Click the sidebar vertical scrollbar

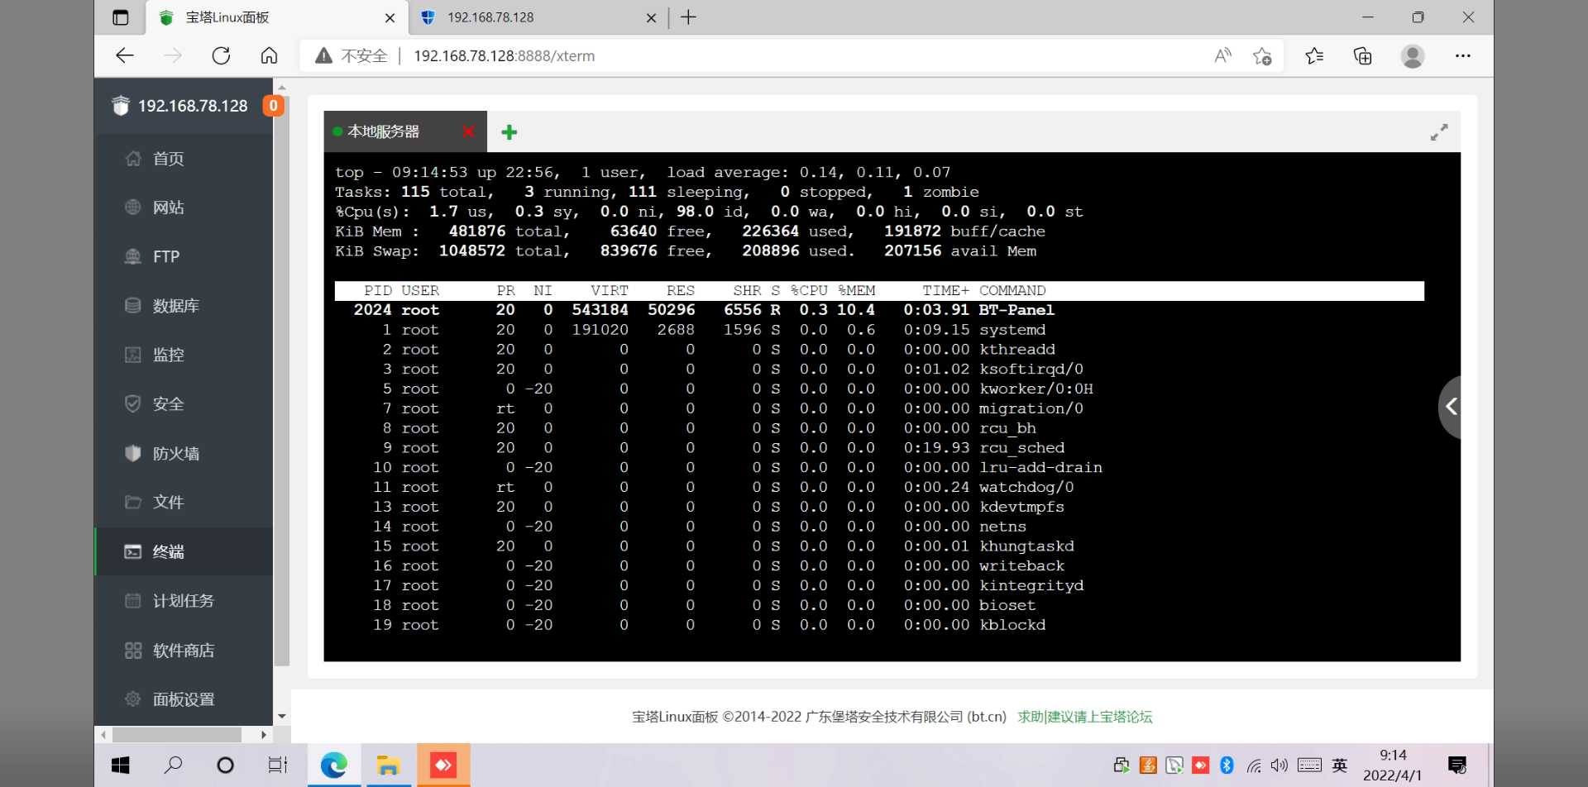pos(282,380)
